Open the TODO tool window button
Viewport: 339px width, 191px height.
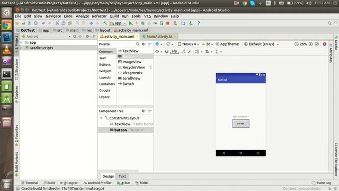pyautogui.click(x=142, y=183)
